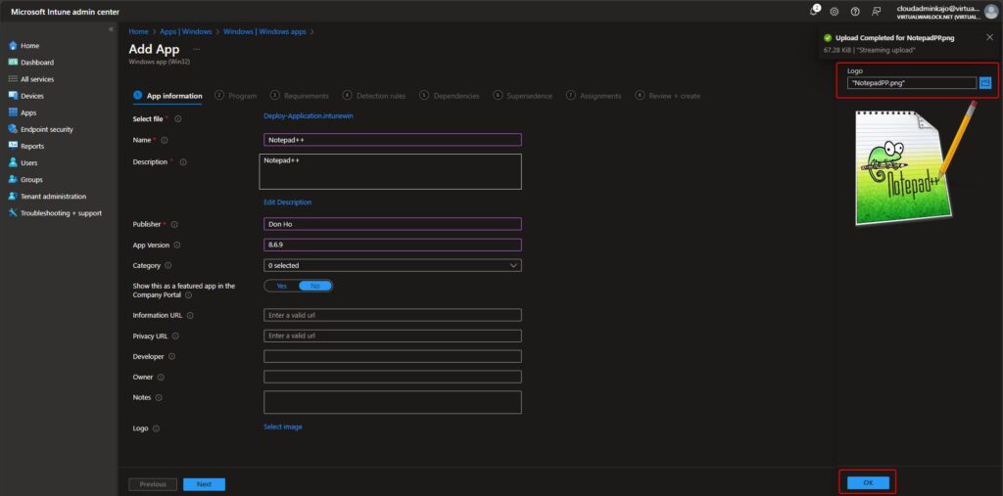The image size is (1003, 496).
Task: Open the ellipsis menu beside Add App
Action: click(196, 49)
